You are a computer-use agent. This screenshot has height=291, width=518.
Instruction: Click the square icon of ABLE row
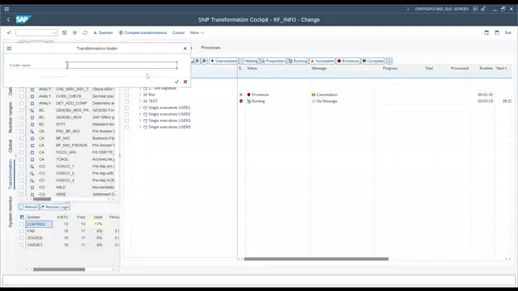(x=32, y=188)
